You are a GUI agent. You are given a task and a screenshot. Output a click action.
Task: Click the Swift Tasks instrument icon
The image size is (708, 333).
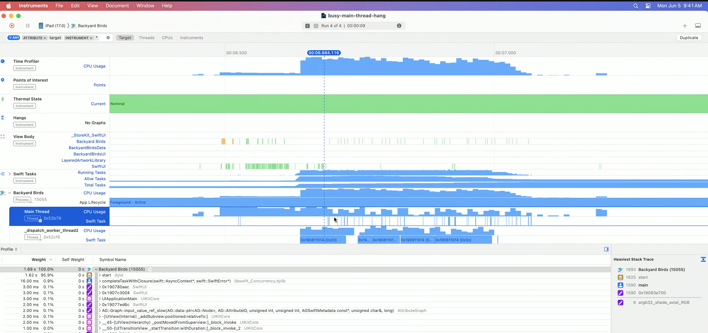pyautogui.click(x=3, y=174)
